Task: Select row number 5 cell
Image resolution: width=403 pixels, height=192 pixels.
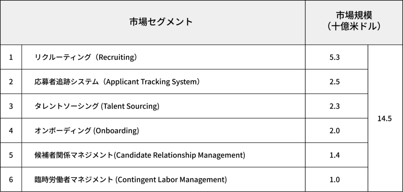Action: tap(11, 155)
